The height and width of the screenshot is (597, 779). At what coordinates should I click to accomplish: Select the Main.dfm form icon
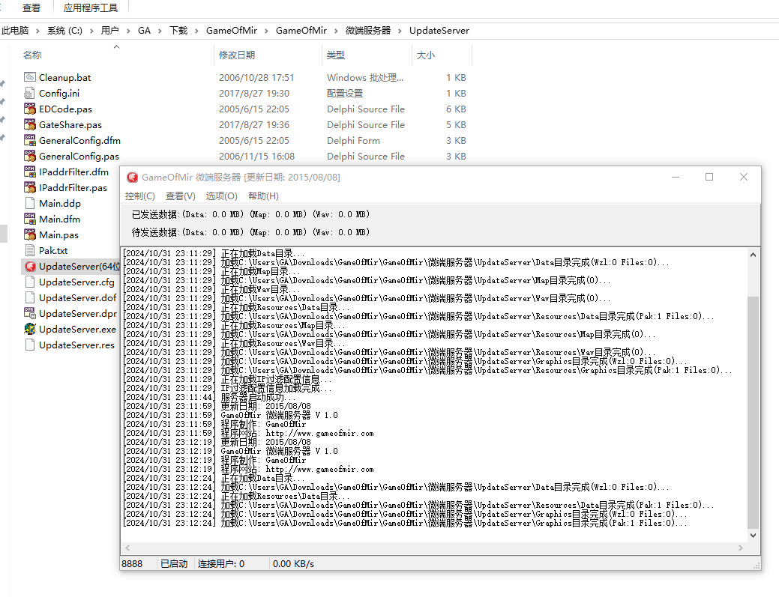[30, 219]
